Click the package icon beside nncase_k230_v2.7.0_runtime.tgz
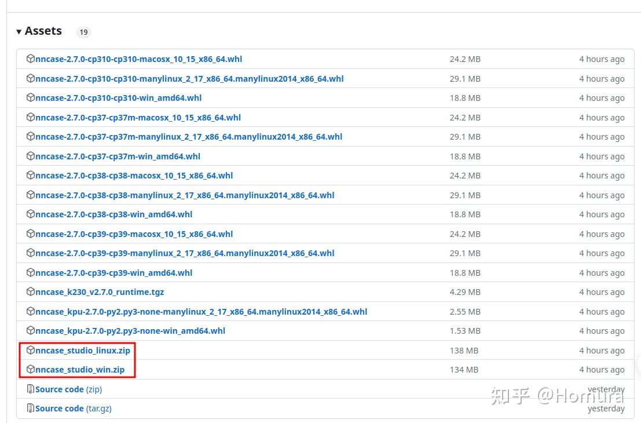The image size is (641, 423). [30, 291]
